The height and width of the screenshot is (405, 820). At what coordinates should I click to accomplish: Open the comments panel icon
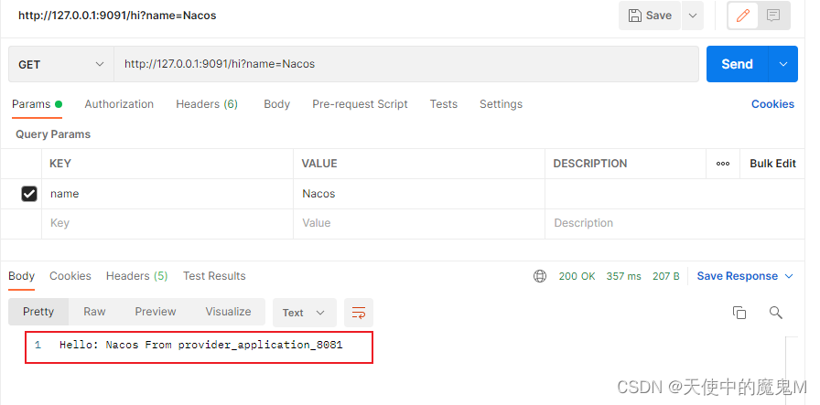[773, 16]
